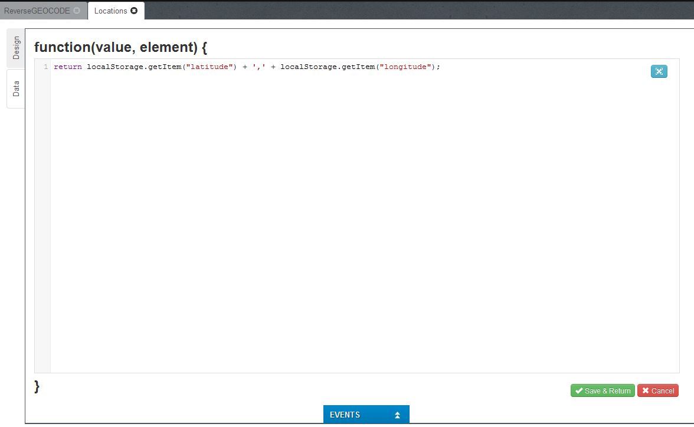Click the closing brace below the editor
The image size is (694, 427).
(x=37, y=386)
